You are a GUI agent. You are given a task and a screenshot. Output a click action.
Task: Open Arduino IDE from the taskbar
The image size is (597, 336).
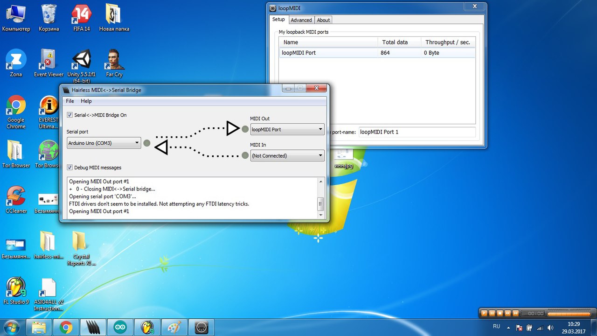tap(120, 328)
